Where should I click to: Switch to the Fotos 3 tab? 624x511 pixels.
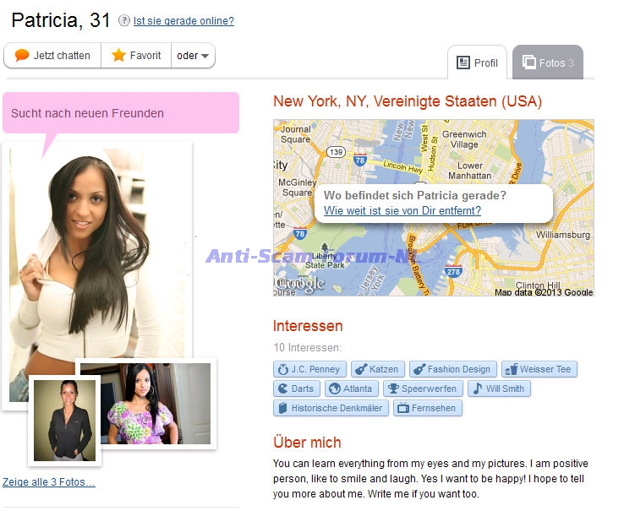(x=548, y=63)
